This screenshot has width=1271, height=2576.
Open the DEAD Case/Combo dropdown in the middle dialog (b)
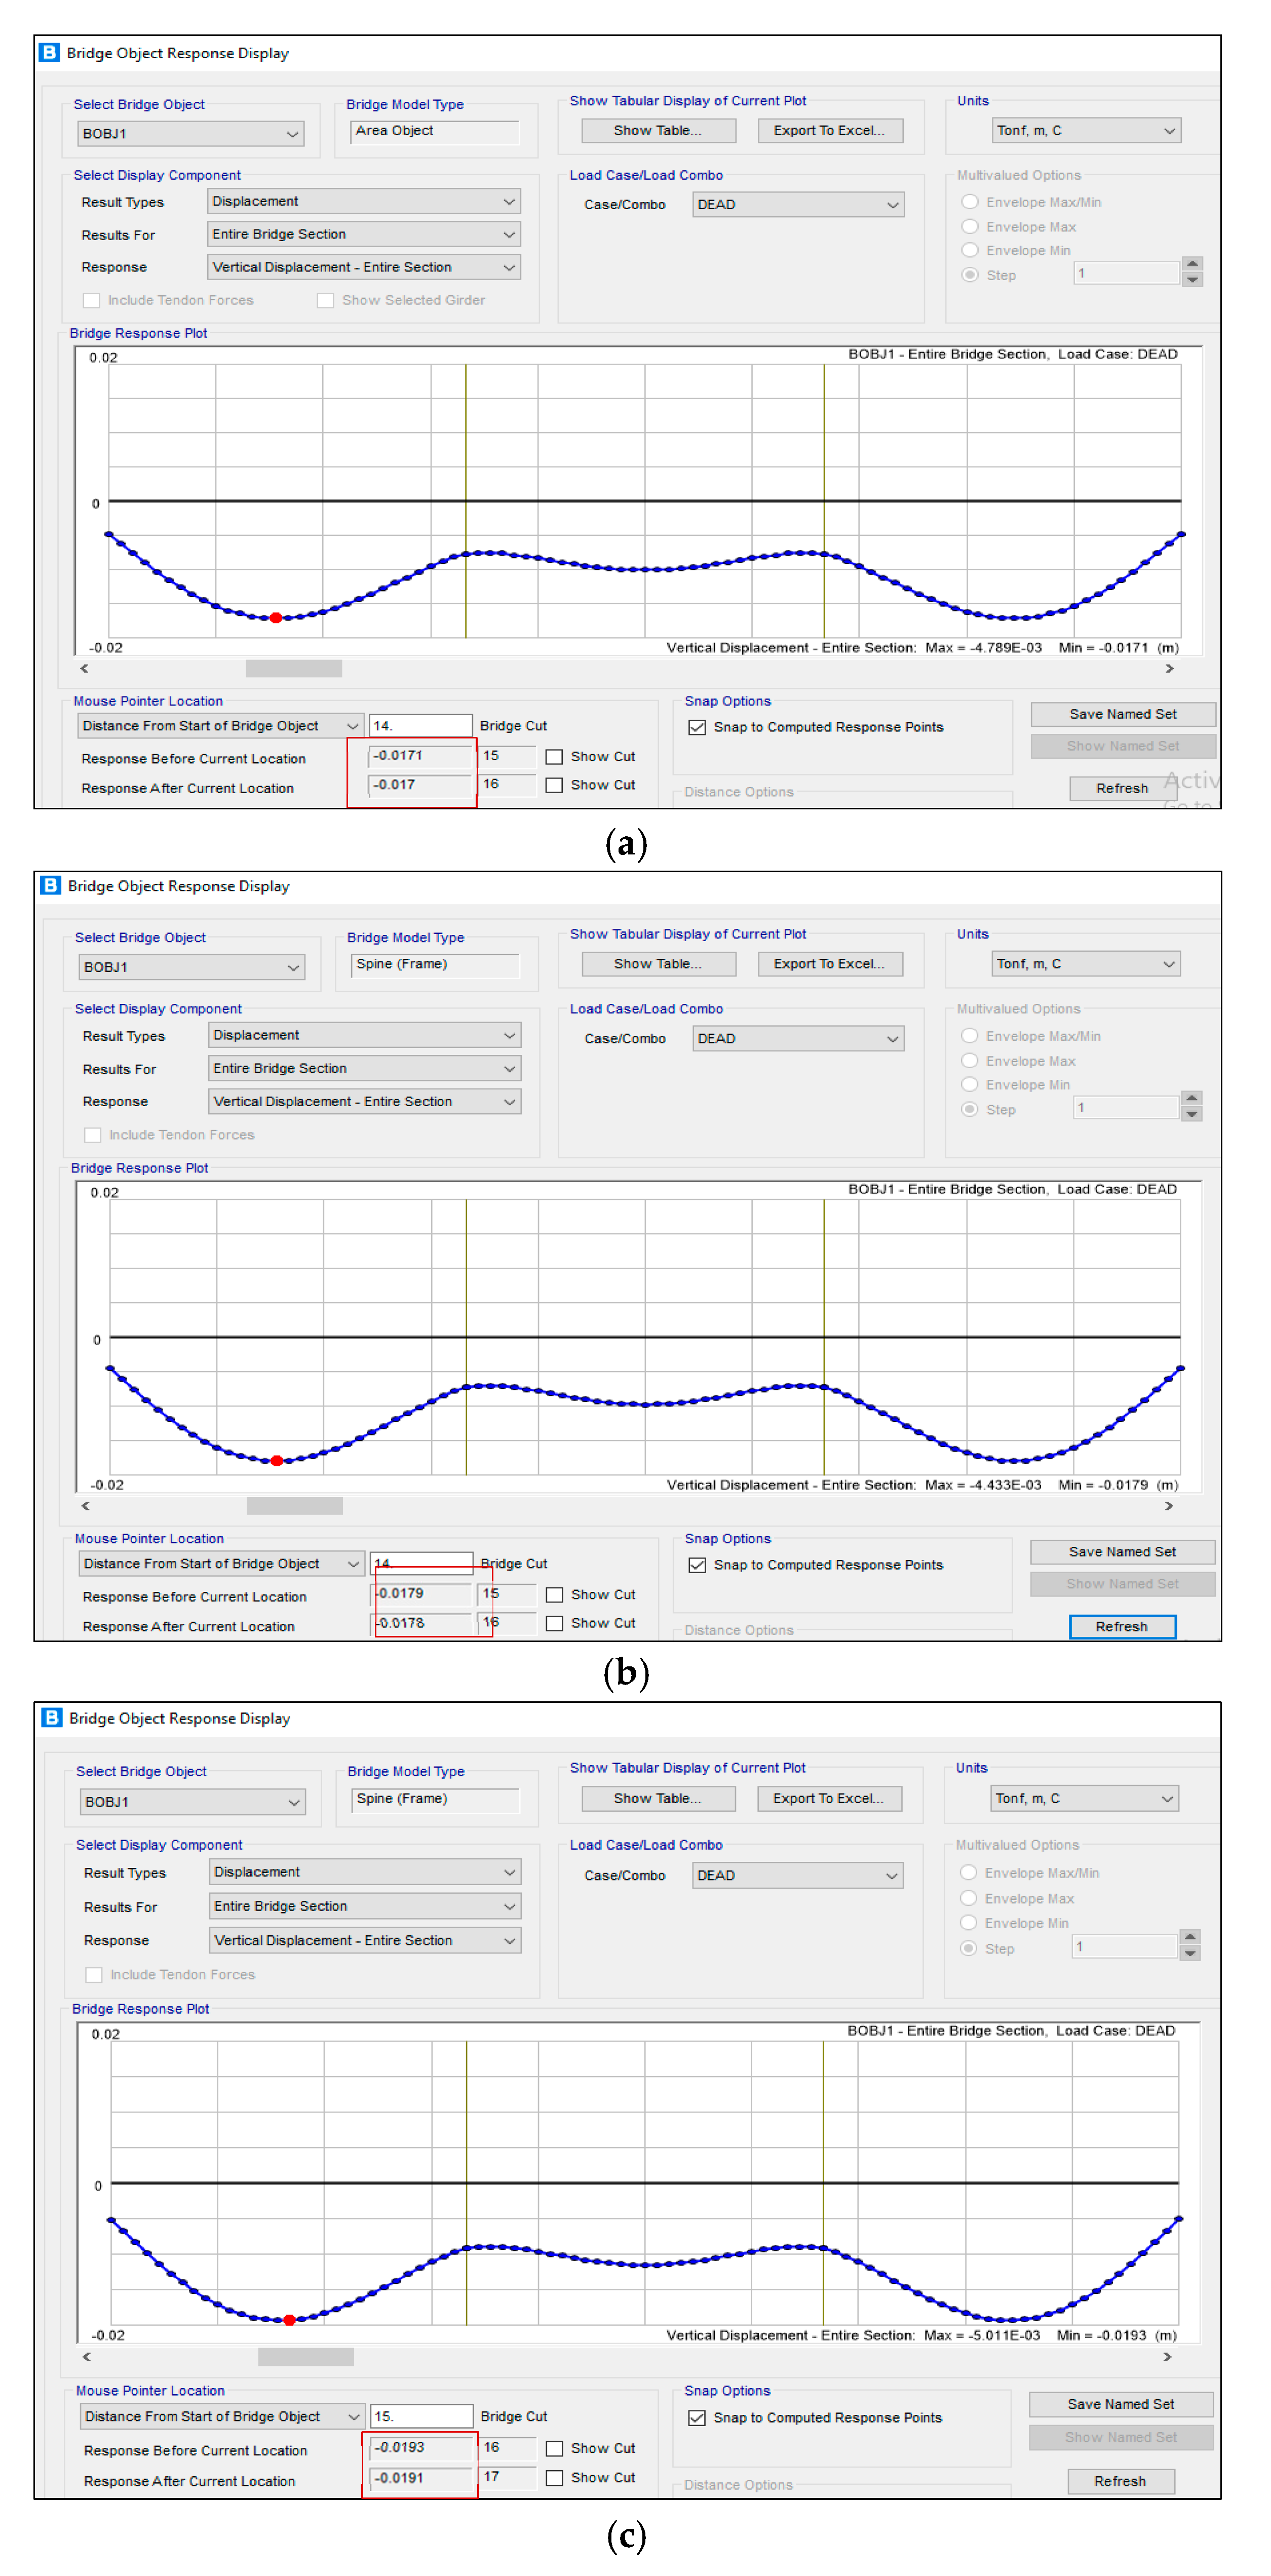point(798,1038)
